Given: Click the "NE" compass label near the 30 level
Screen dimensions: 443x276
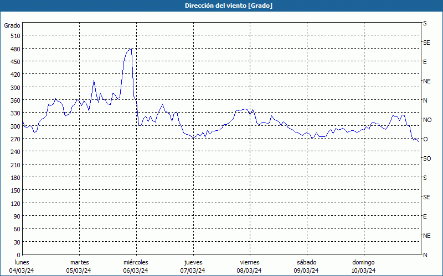Looking at the screenshot, I should pos(426,236).
